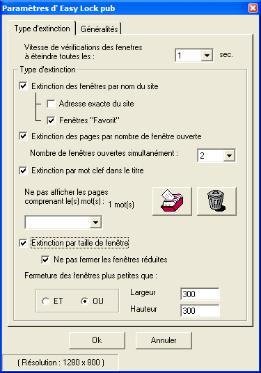Click the Annuler button

pyautogui.click(x=164, y=340)
